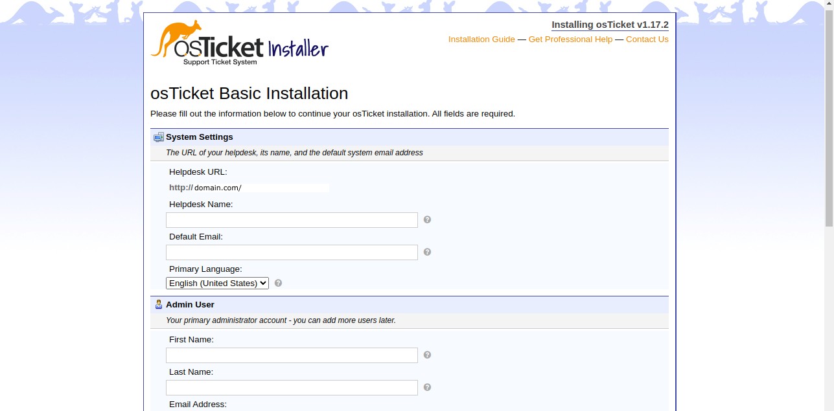Click the 'Your primary administrator account' description
834x411 pixels.
pos(281,320)
